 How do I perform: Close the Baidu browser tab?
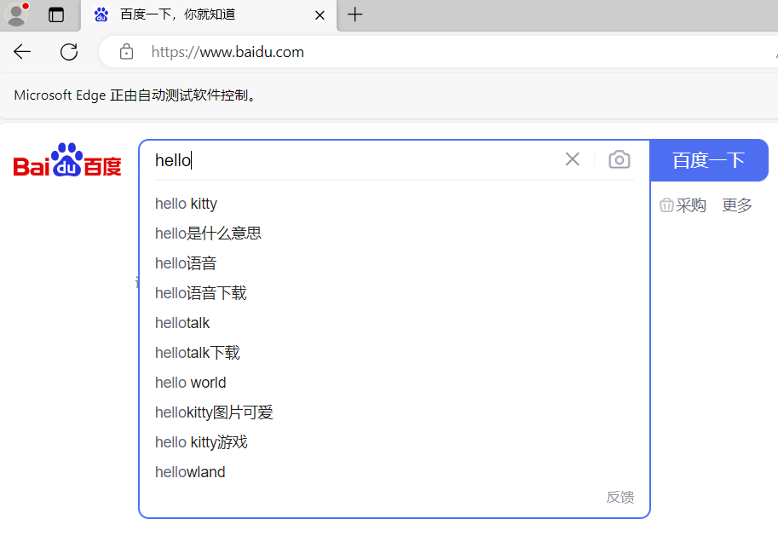pos(320,15)
